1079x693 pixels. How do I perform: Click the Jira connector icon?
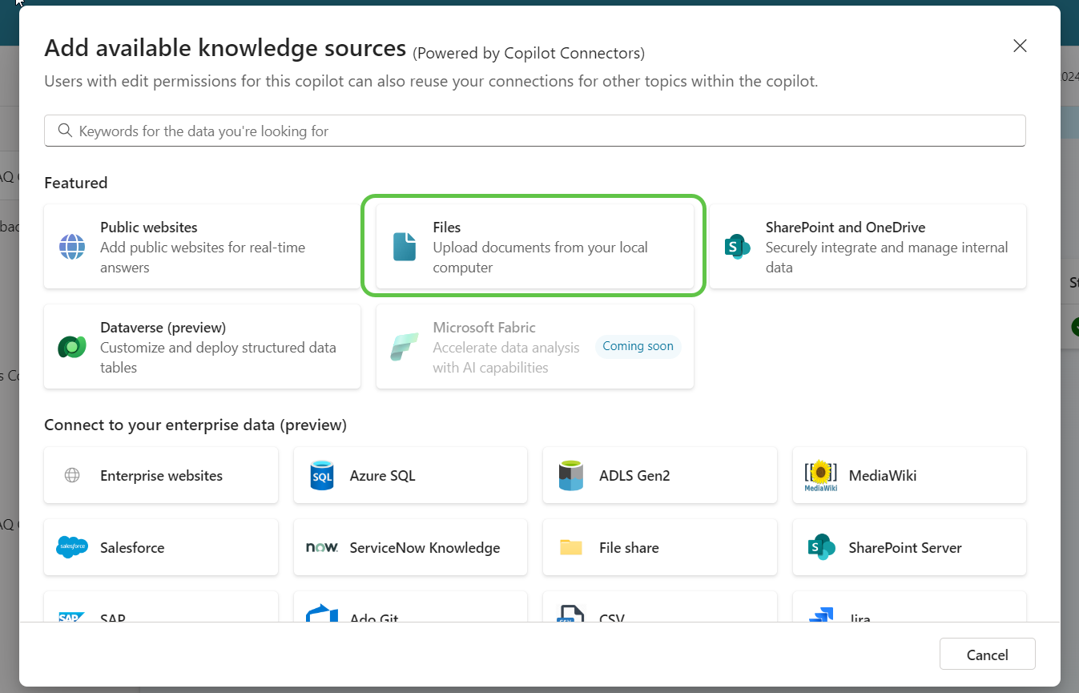(x=819, y=615)
